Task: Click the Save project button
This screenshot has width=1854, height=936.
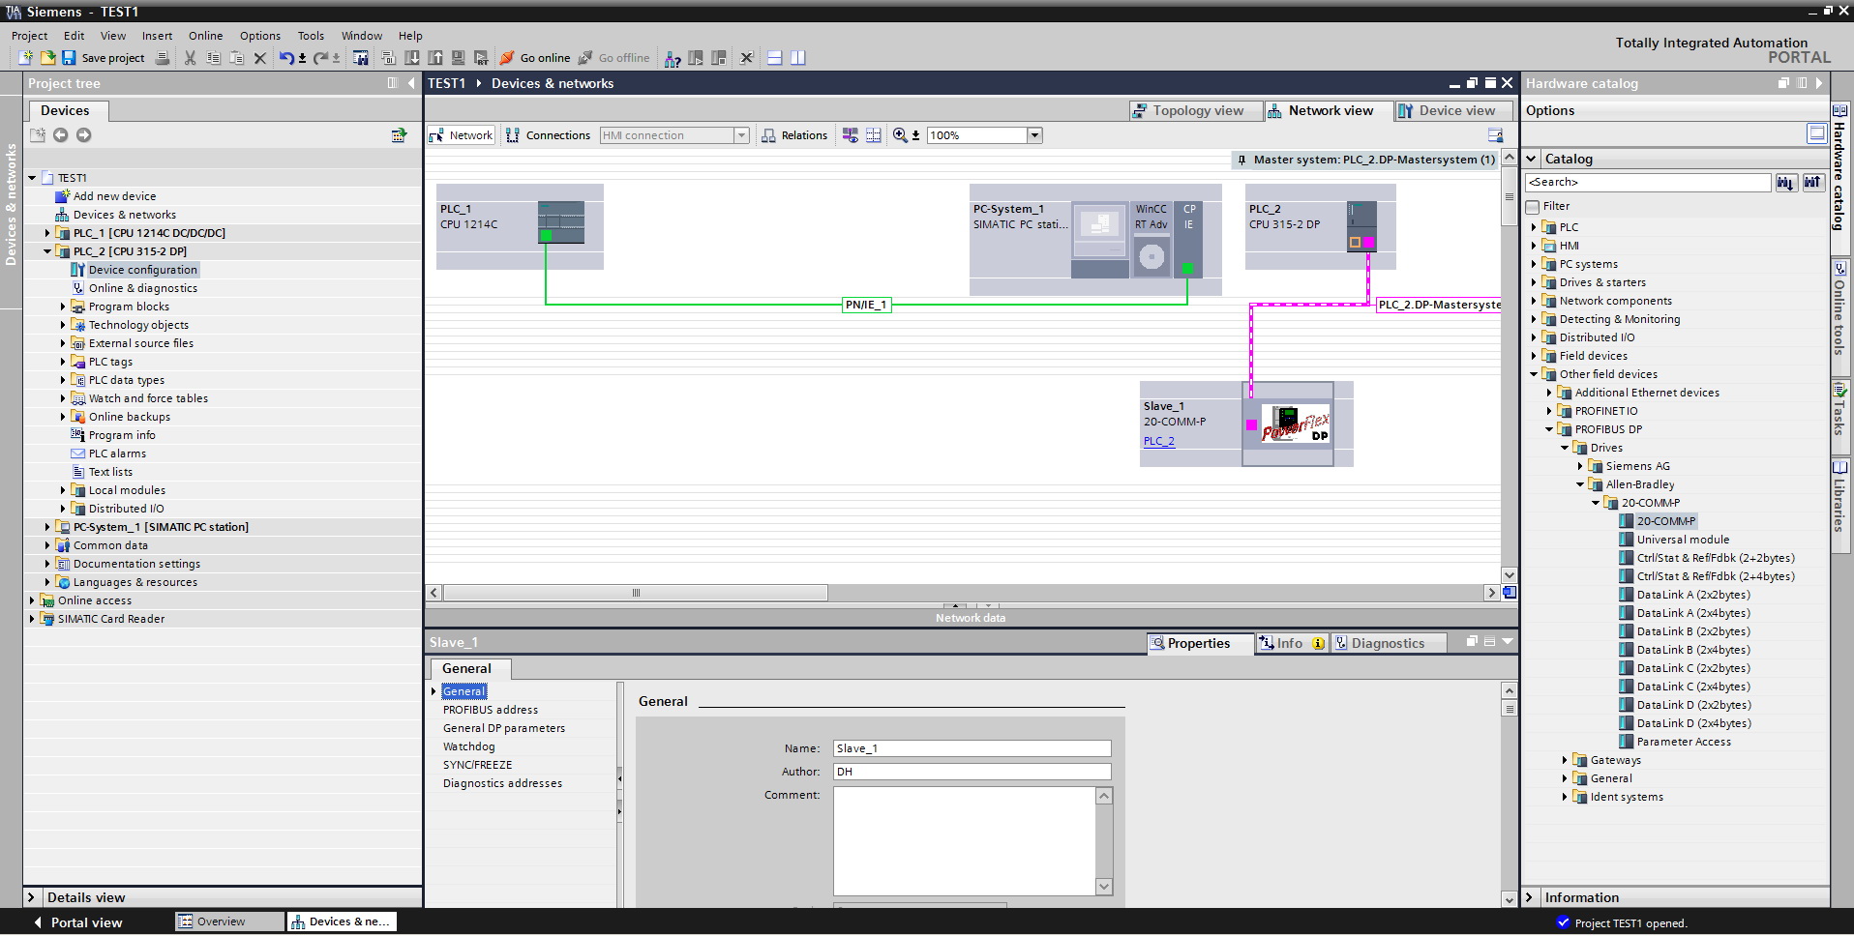Action: (x=104, y=58)
